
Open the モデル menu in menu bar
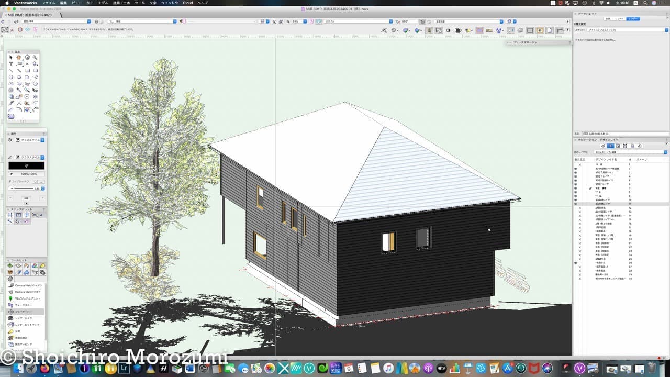(x=103, y=3)
